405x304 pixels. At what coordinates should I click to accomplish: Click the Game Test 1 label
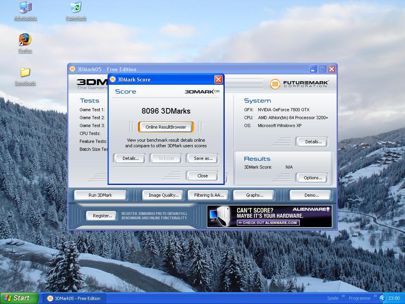[92, 110]
